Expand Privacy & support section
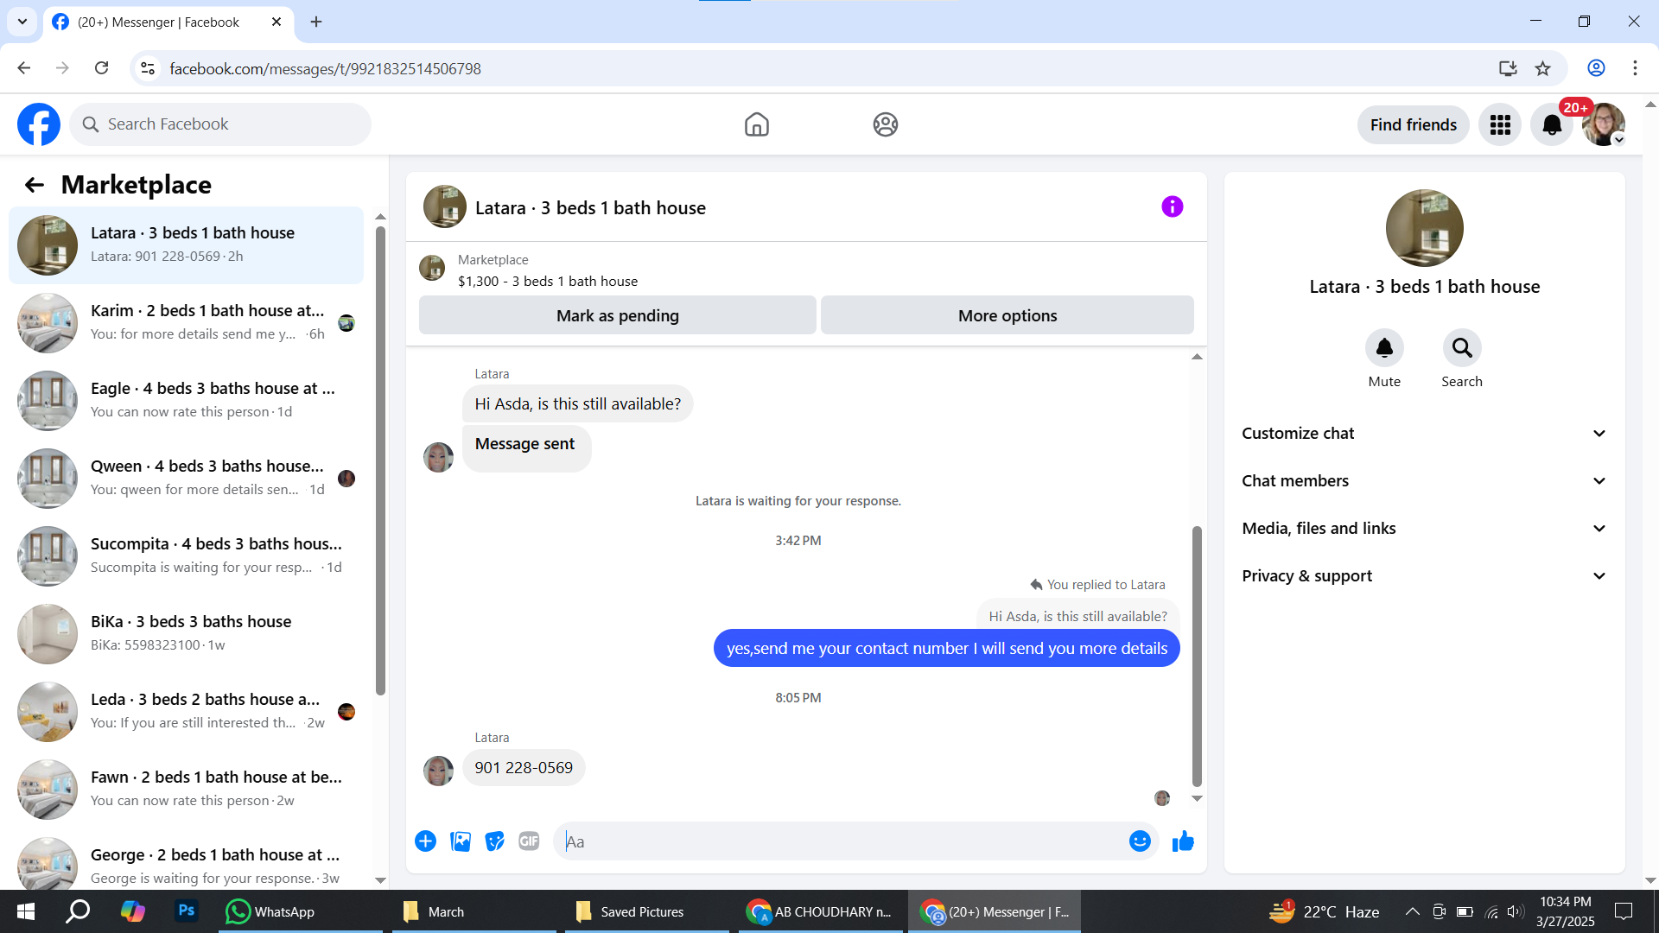Screen dimensions: 1659x933 [x=1424, y=576]
